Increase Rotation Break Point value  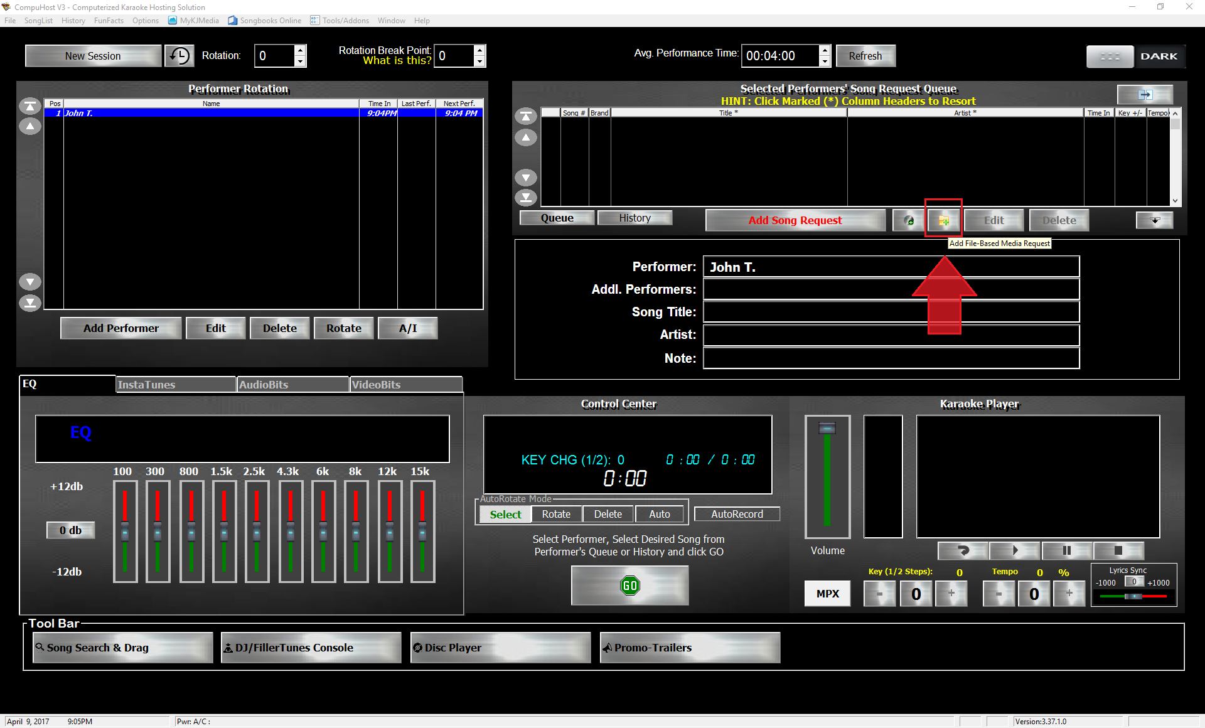479,50
